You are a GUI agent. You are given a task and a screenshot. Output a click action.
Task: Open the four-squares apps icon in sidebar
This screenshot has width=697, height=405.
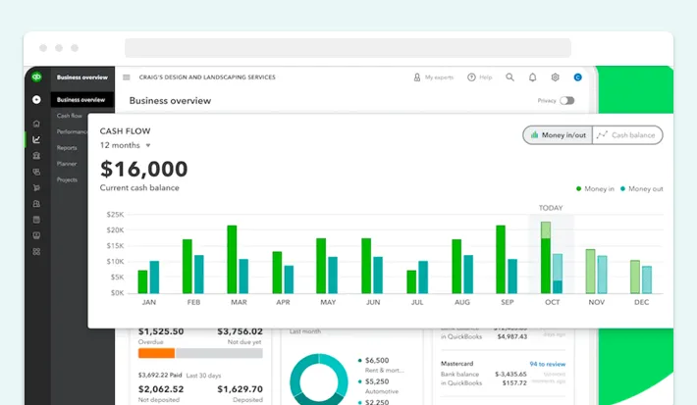[36, 251]
